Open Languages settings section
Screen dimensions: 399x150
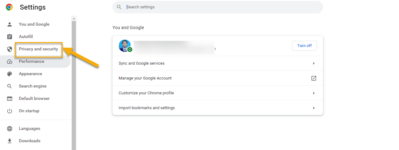pyautogui.click(x=29, y=128)
